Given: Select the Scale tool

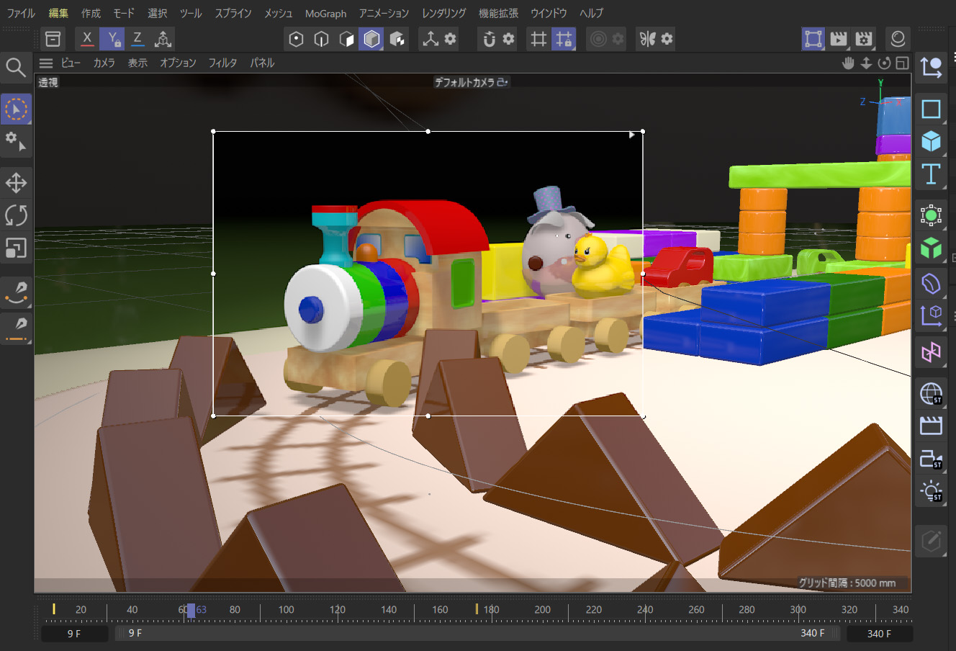Looking at the screenshot, I should (16, 248).
